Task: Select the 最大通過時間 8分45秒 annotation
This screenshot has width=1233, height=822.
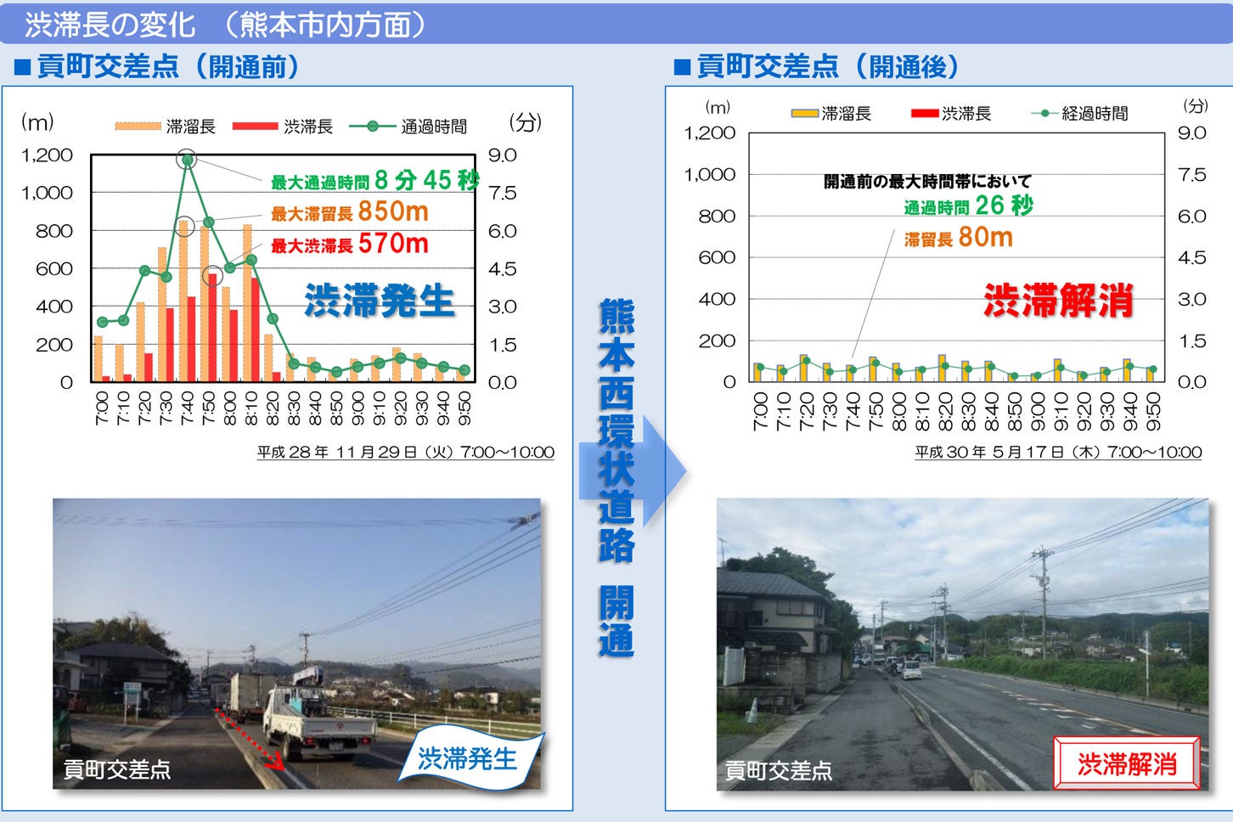Action: (x=374, y=180)
